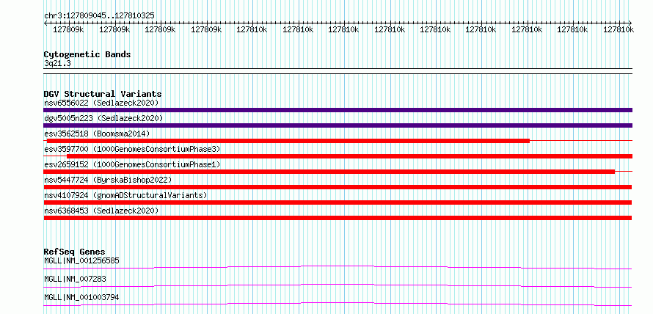Select the MGLL NM_001256585 magenta gene line
This screenshot has width=653, height=314.
coord(338,267)
